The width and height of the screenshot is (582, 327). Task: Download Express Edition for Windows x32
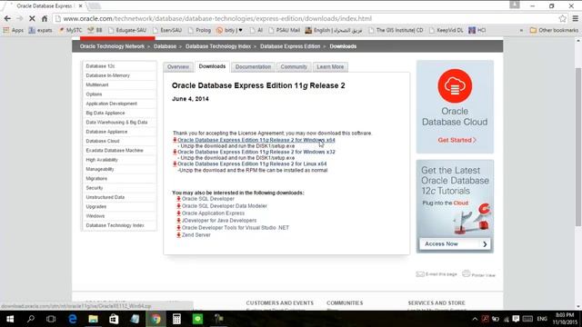[256, 152]
